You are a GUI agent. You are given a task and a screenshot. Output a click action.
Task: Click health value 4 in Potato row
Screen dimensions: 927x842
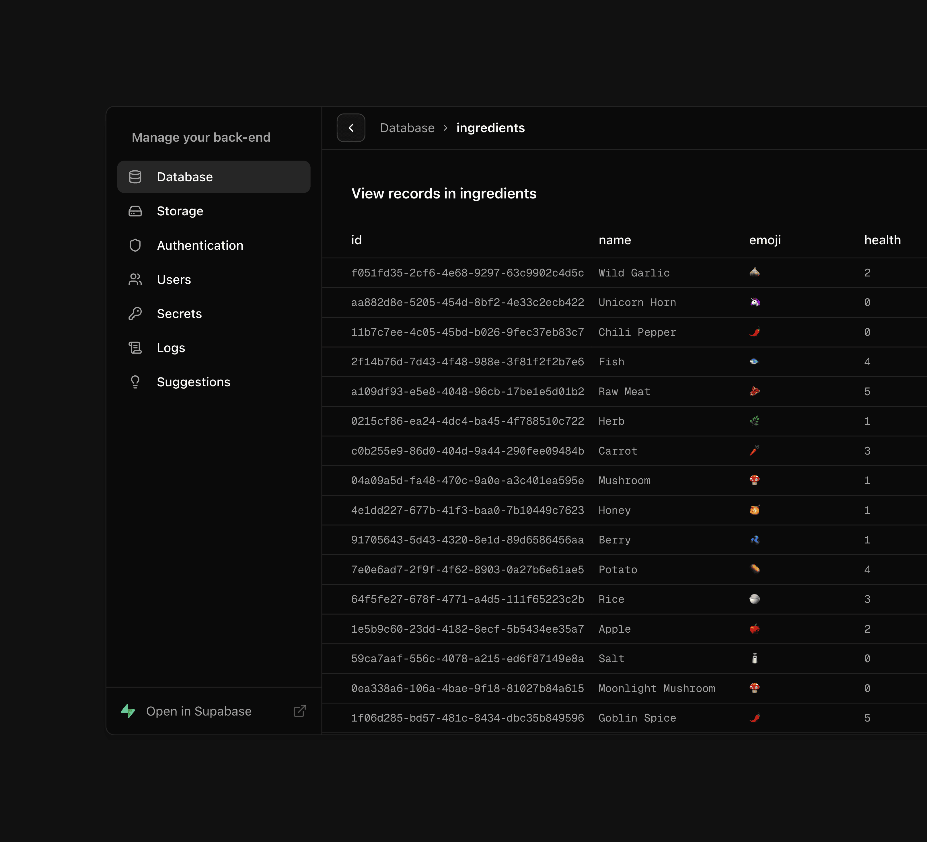[x=867, y=569]
